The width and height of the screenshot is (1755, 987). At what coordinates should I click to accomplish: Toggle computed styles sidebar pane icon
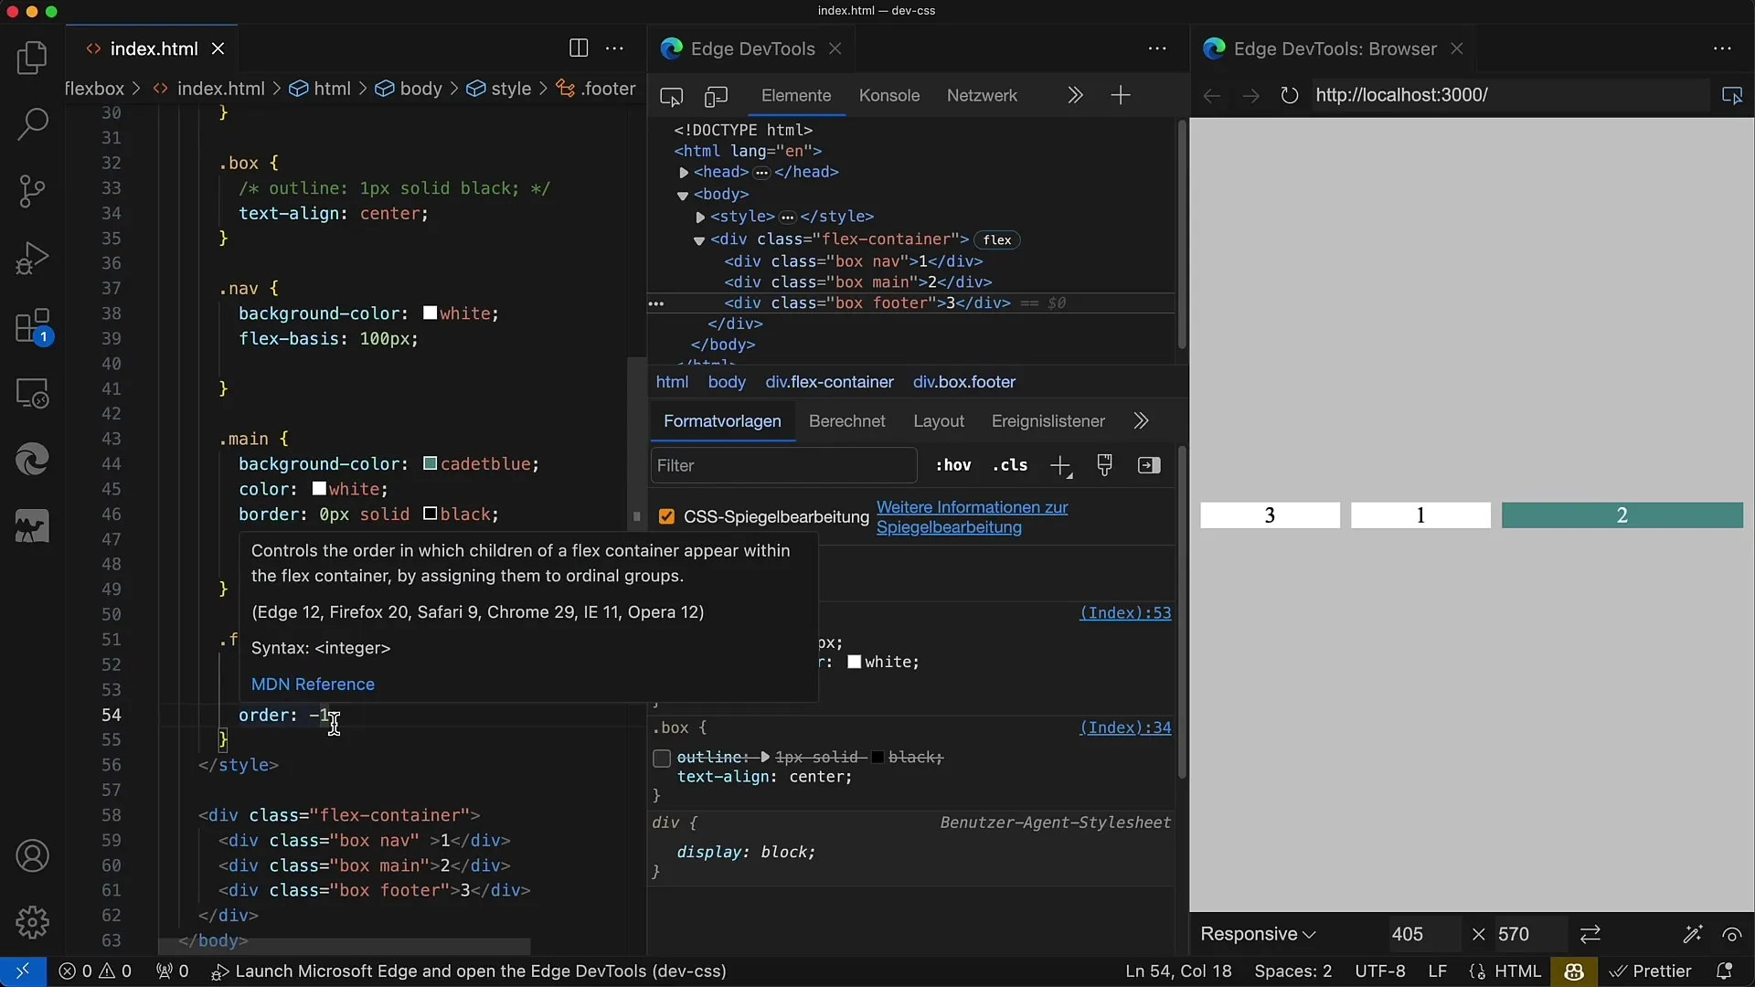pos(1149,465)
